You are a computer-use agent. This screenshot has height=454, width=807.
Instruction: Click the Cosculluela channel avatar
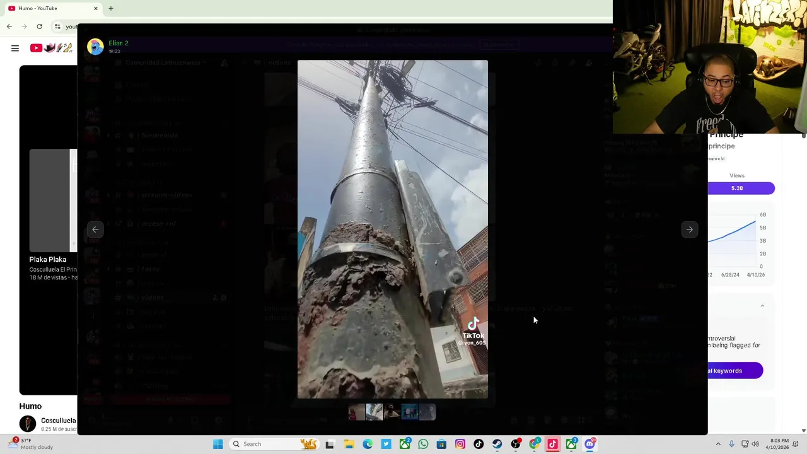(27, 424)
